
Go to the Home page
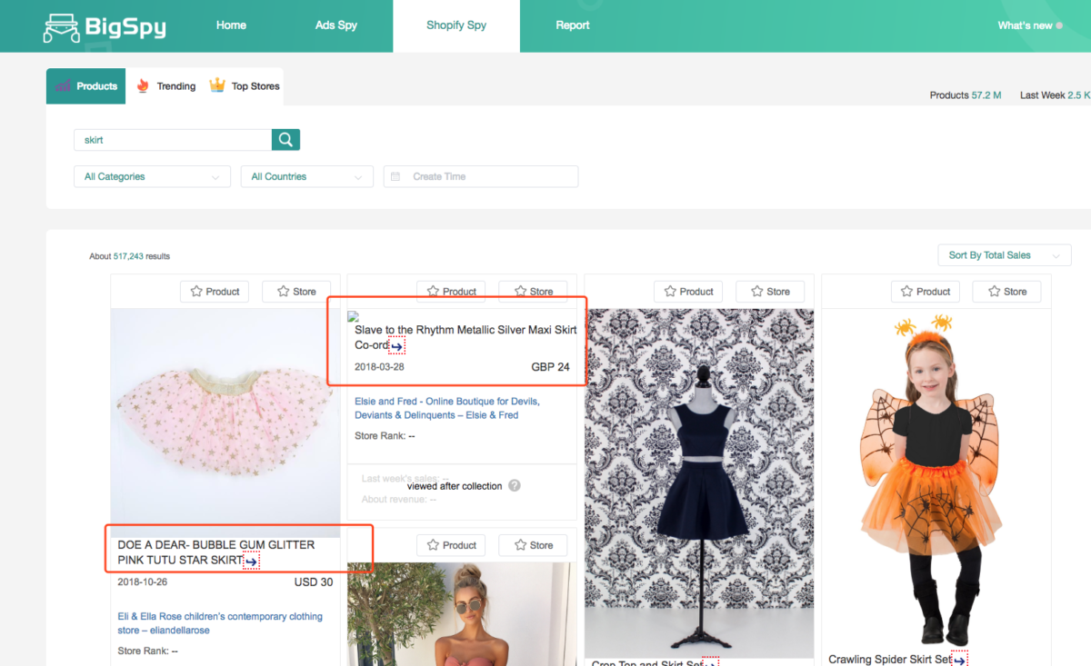231,25
